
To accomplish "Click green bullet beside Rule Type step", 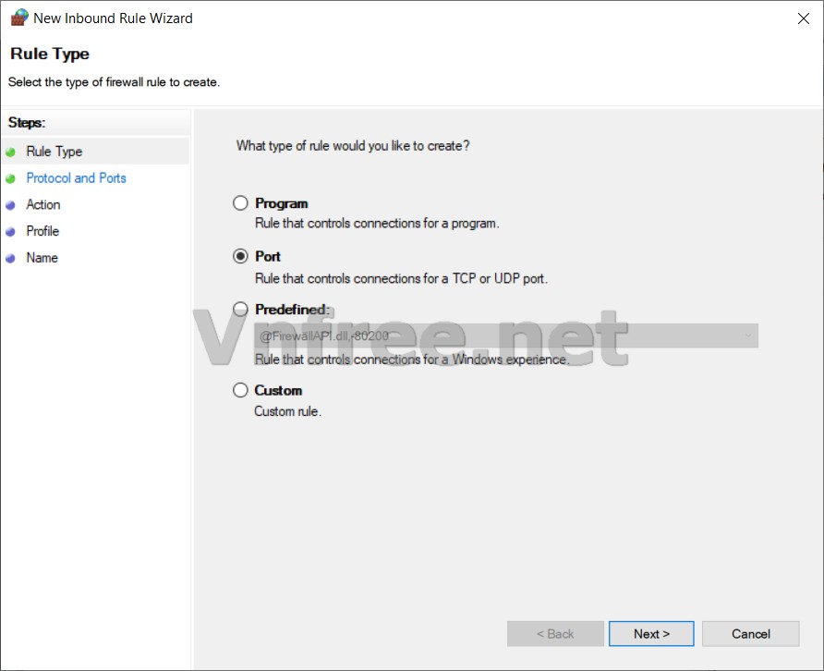I will pos(11,152).
